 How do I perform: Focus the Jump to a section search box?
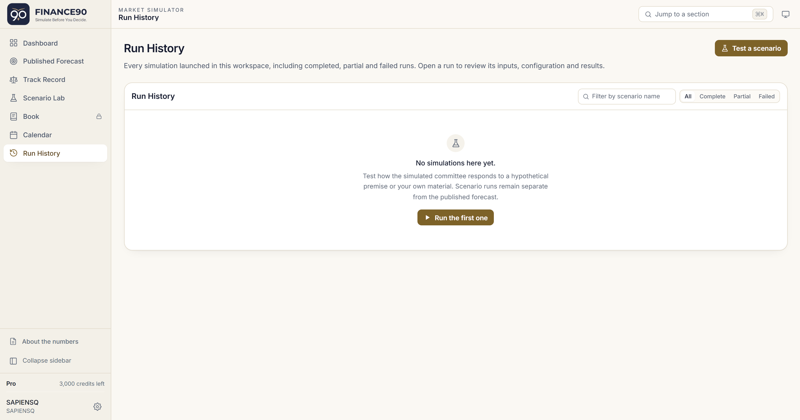click(705, 14)
